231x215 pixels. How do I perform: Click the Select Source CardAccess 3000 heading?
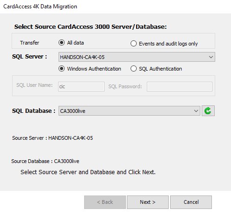coord(91,27)
